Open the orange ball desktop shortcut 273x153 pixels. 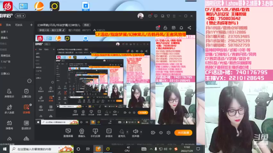tap(39, 6)
